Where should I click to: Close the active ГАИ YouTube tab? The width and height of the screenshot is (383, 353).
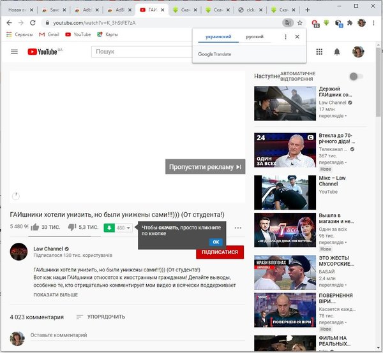[x=163, y=10]
